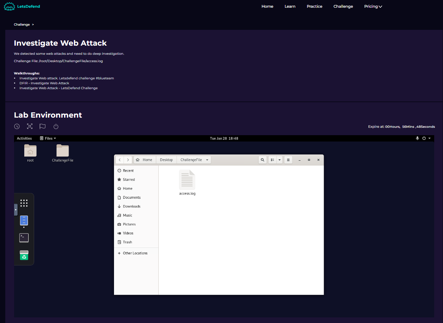
Task: Click the LetsDefend logo
Action: click(22, 6)
